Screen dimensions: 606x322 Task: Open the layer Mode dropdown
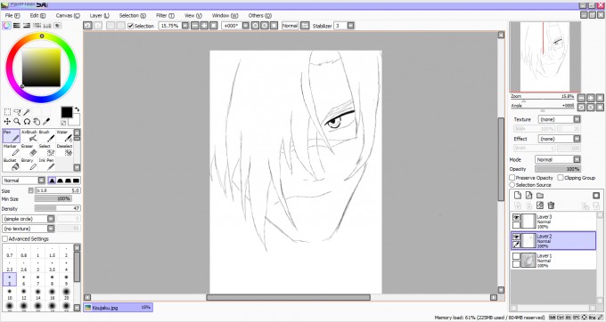[558, 159]
